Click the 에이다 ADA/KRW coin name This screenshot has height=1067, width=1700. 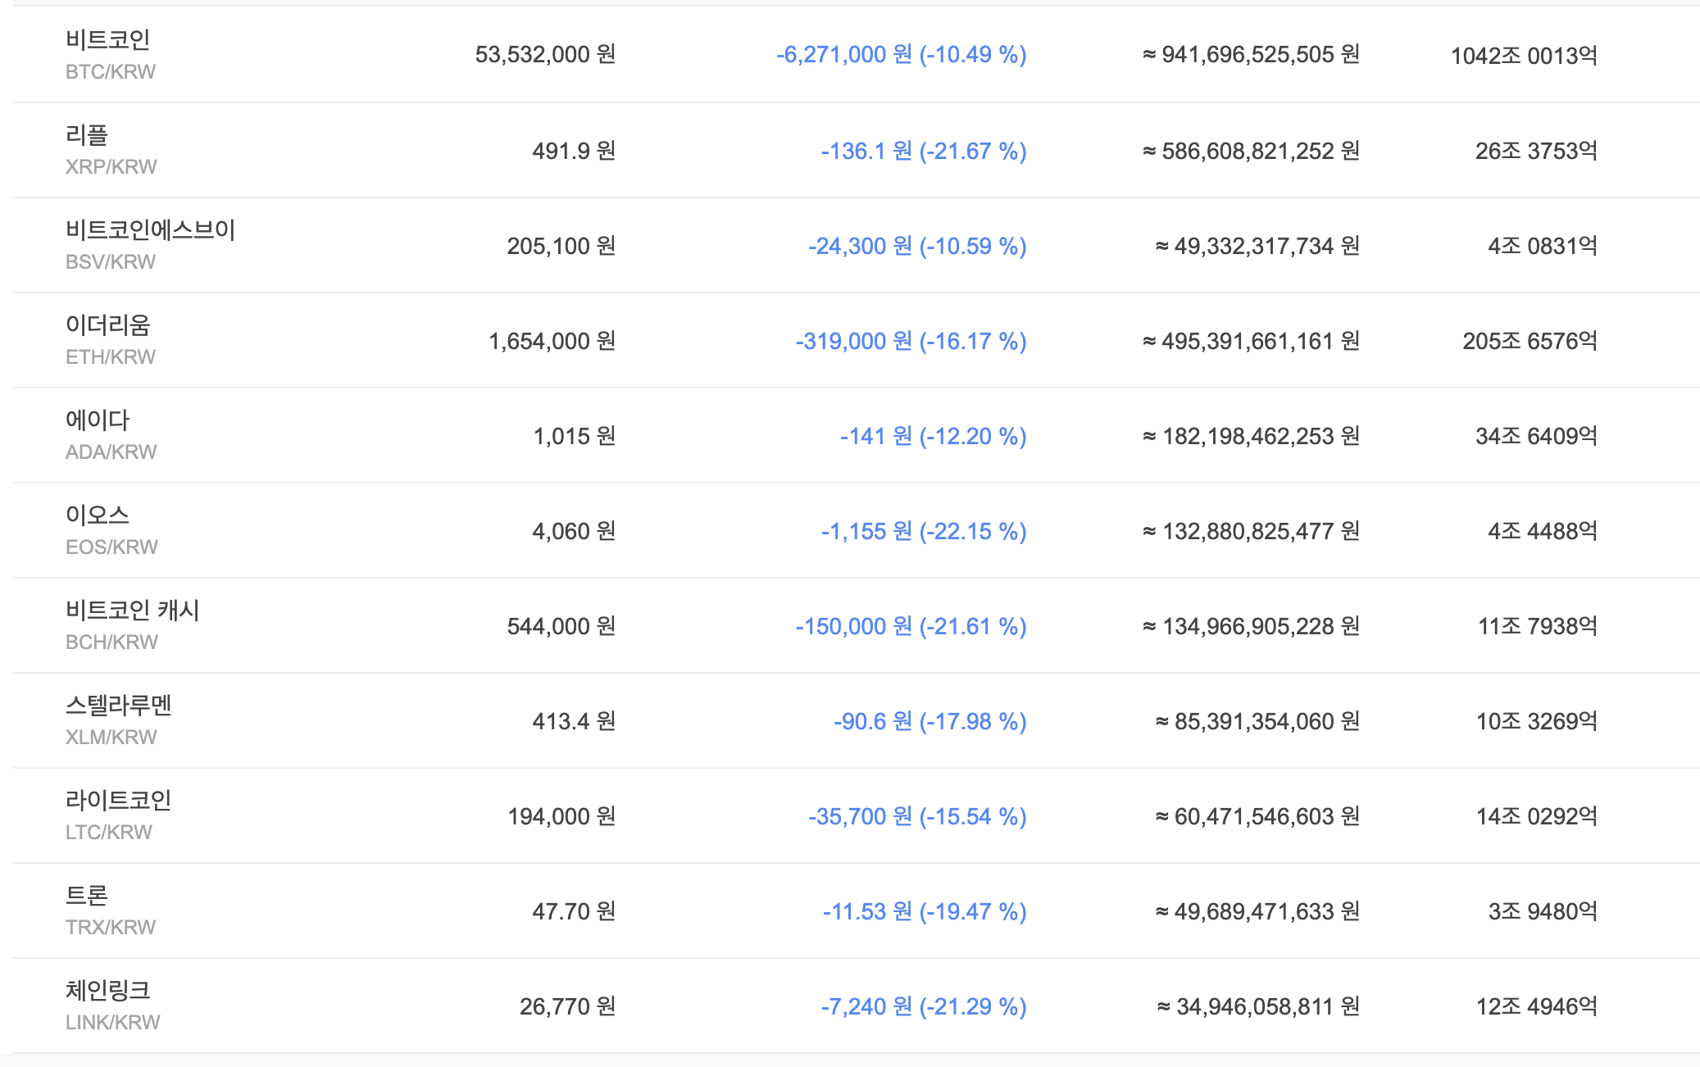[x=98, y=420]
